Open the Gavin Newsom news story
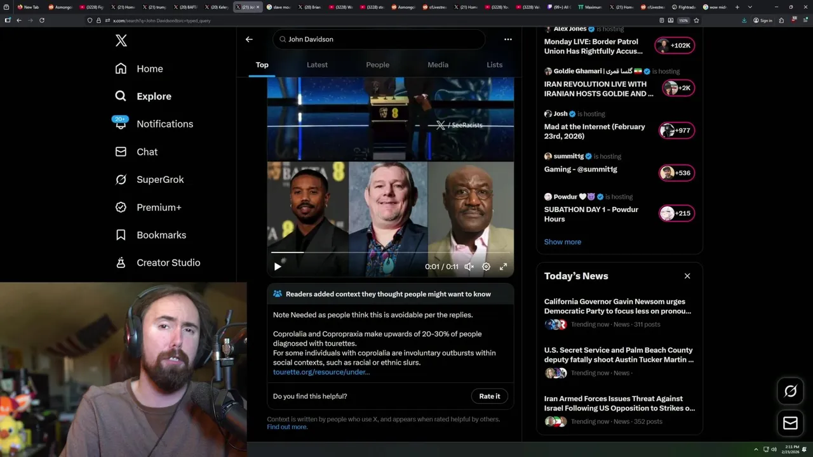 tap(619, 313)
